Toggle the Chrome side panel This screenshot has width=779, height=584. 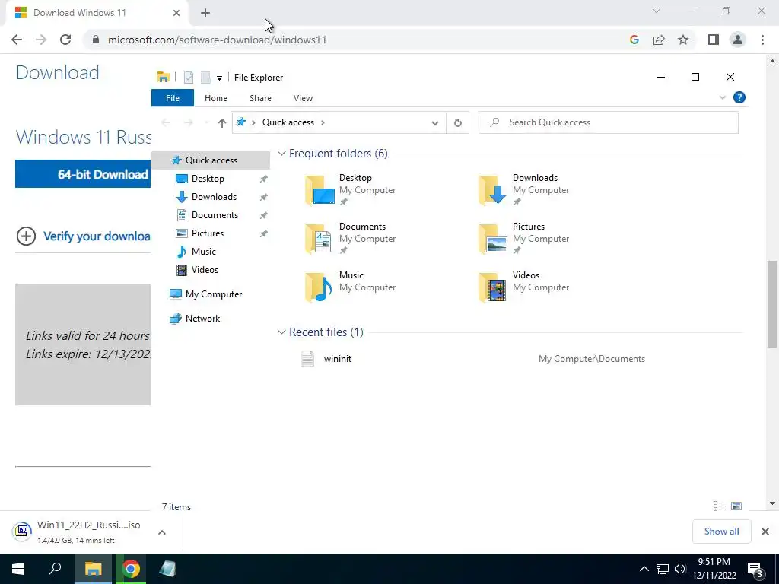(714, 40)
